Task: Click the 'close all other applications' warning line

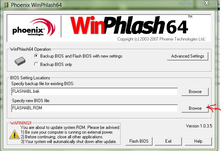Action: click(x=62, y=137)
